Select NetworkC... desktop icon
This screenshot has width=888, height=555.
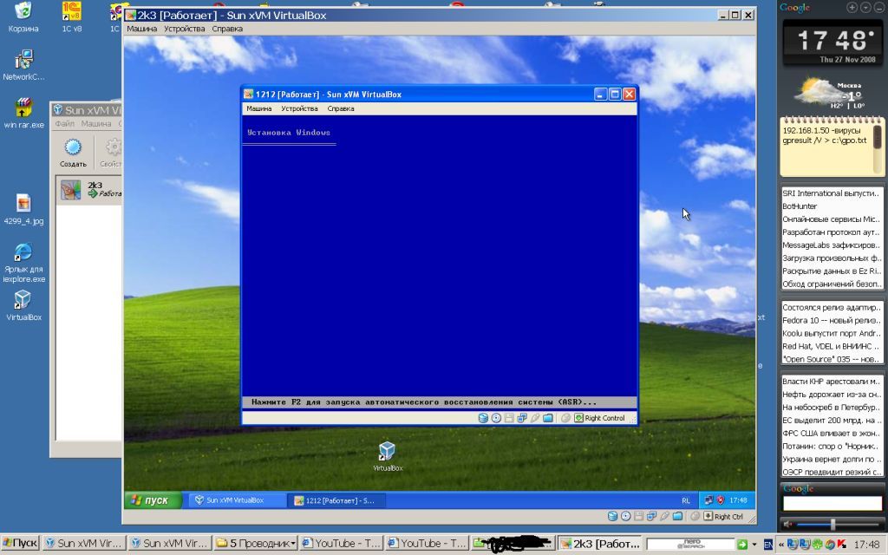click(23, 65)
